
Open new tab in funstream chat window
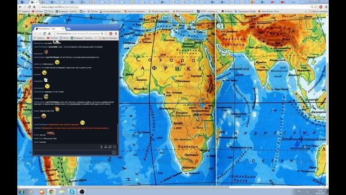pyautogui.click(x=69, y=29)
